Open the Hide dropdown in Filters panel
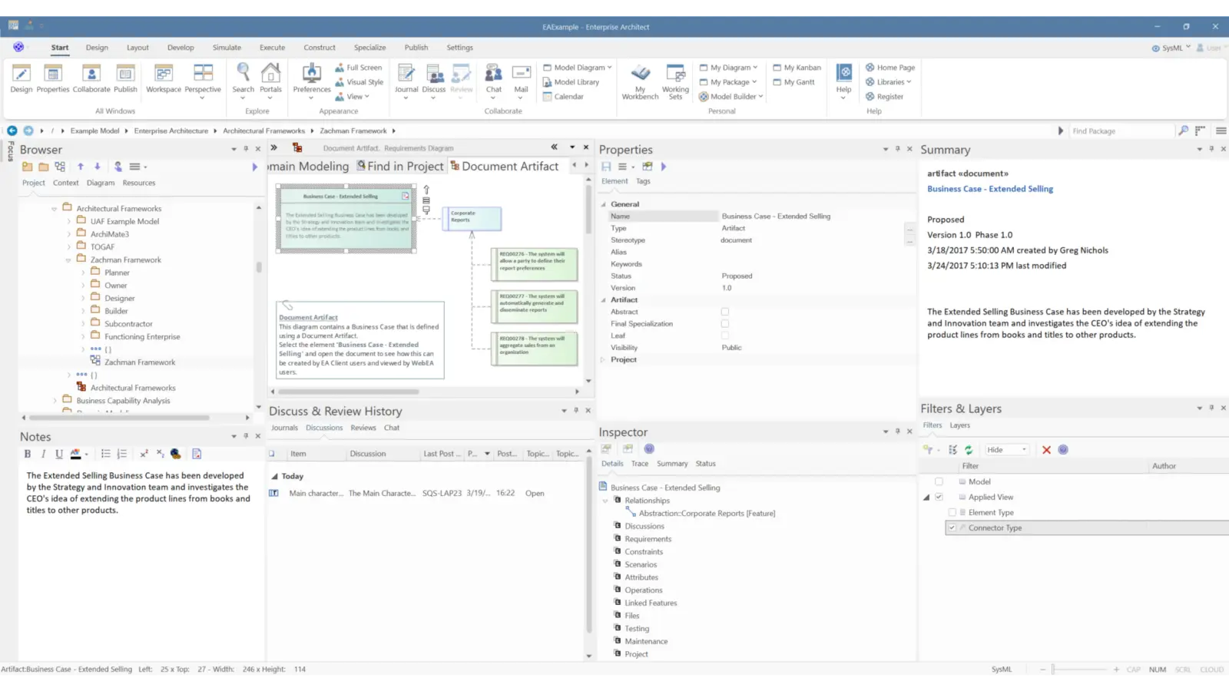The width and height of the screenshot is (1229, 691). point(1022,449)
